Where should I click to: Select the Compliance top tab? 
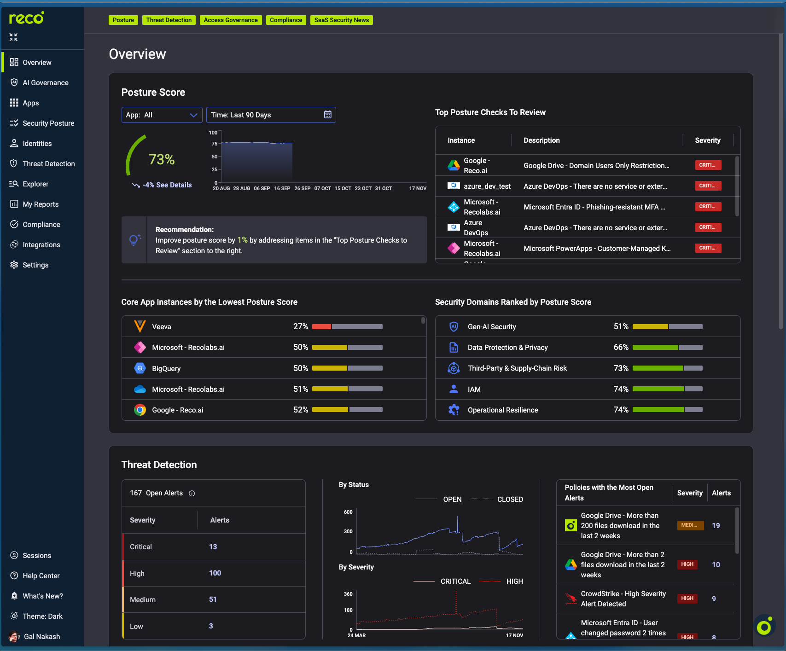pos(286,20)
